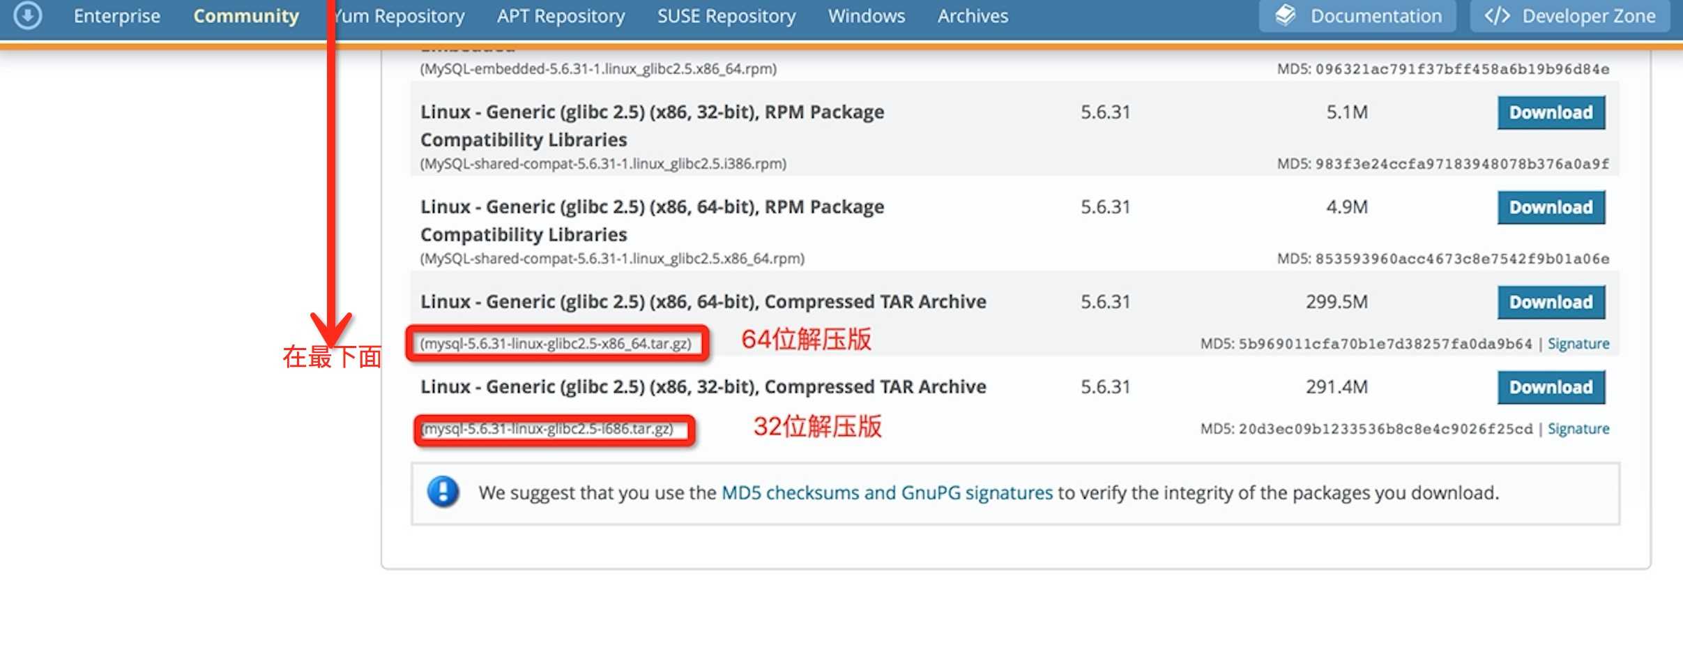Go to Yum Repository section

coord(400,15)
